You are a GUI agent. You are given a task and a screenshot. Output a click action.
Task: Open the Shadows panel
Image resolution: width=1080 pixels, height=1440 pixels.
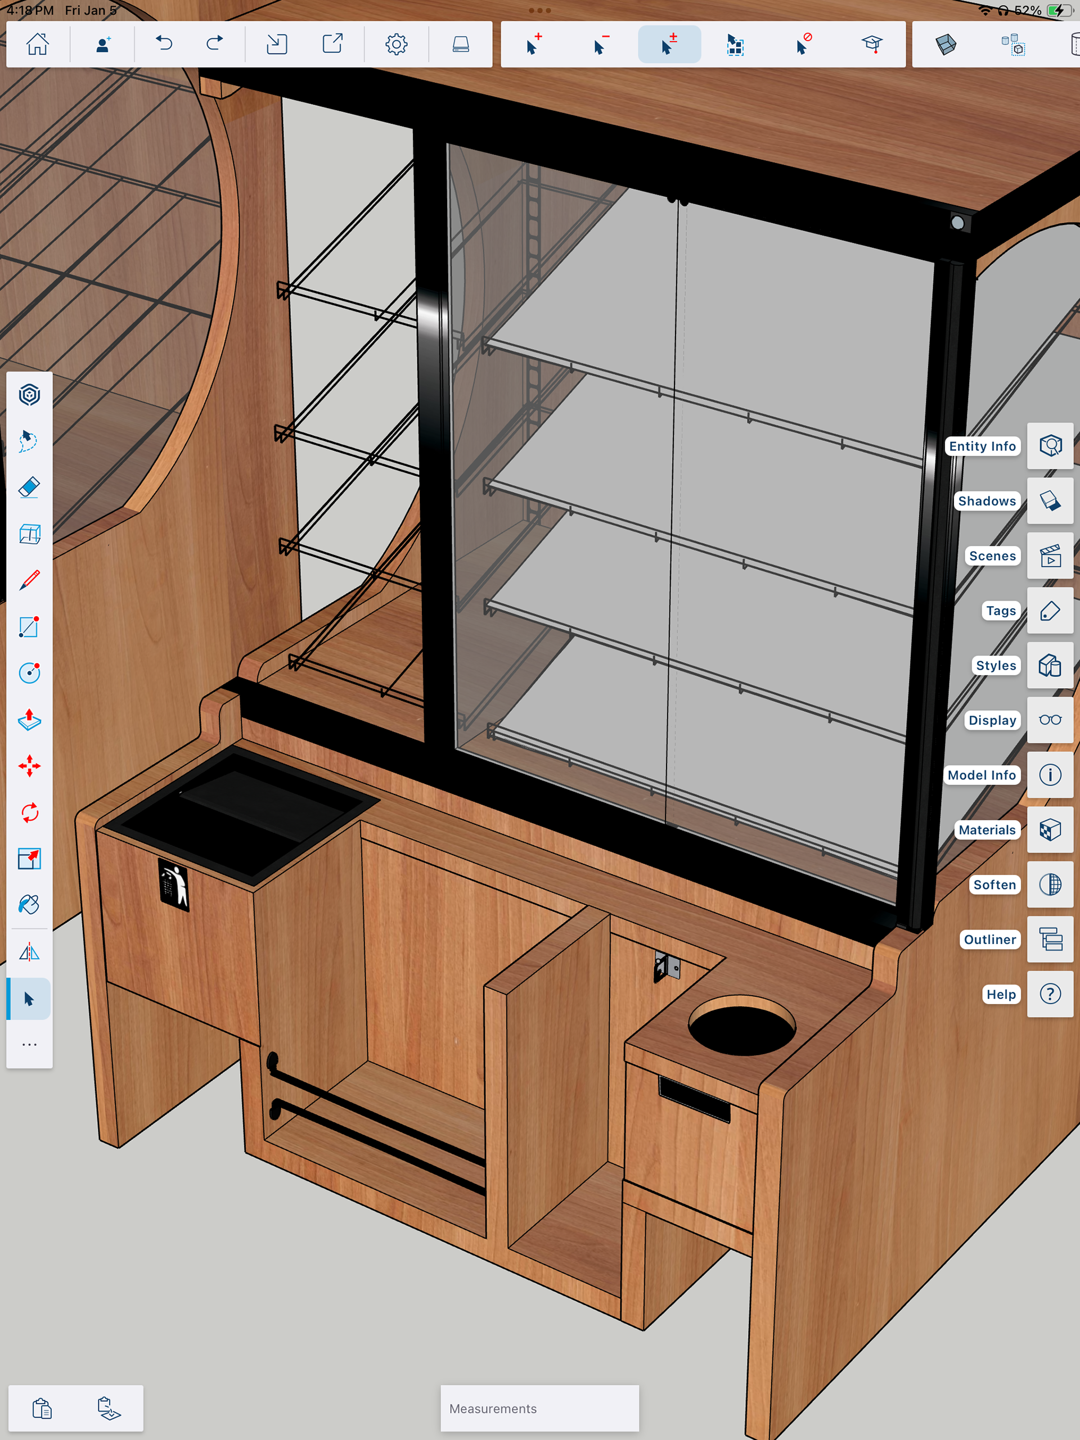tap(1050, 500)
